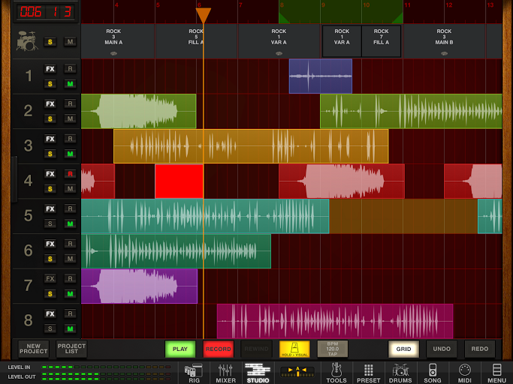513x384 pixels.
Task: Click the orange playhead marker
Action: click(203, 16)
